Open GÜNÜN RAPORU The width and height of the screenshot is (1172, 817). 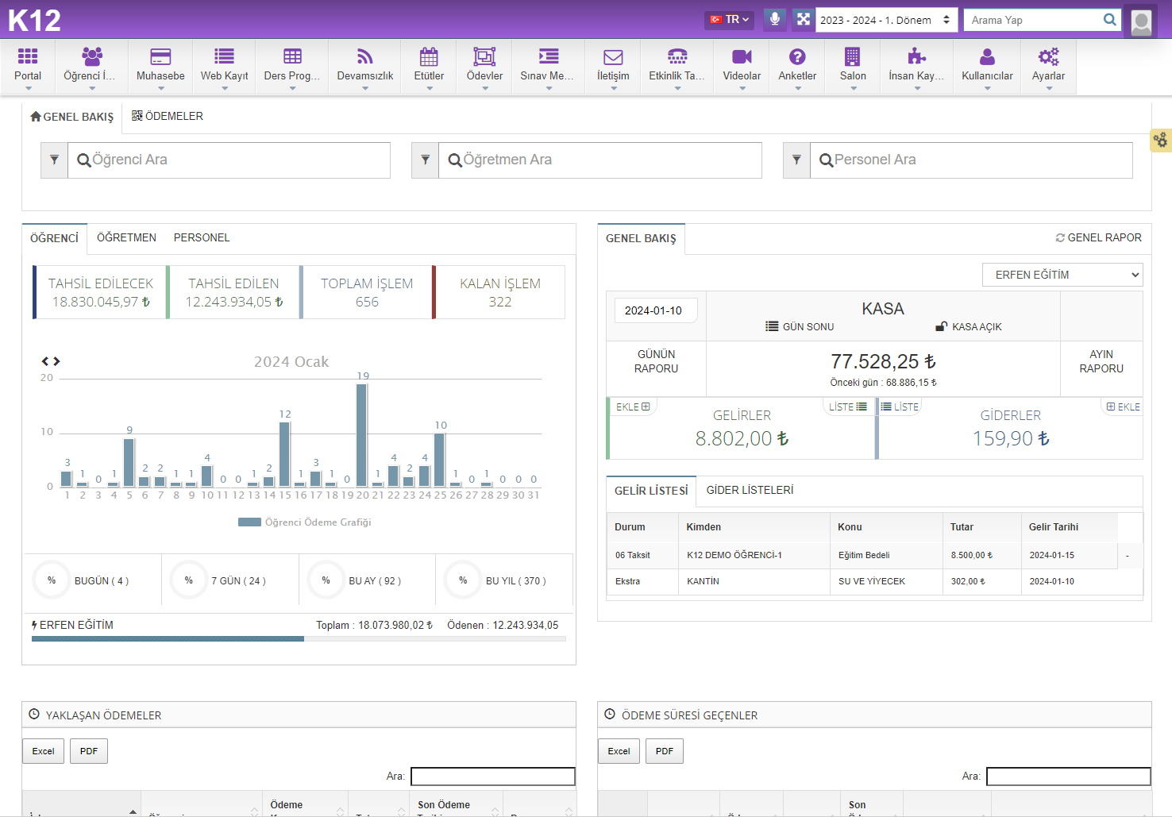pyautogui.click(x=656, y=361)
